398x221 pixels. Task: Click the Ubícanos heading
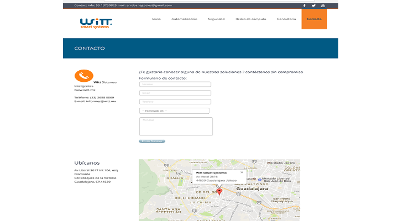click(87, 163)
